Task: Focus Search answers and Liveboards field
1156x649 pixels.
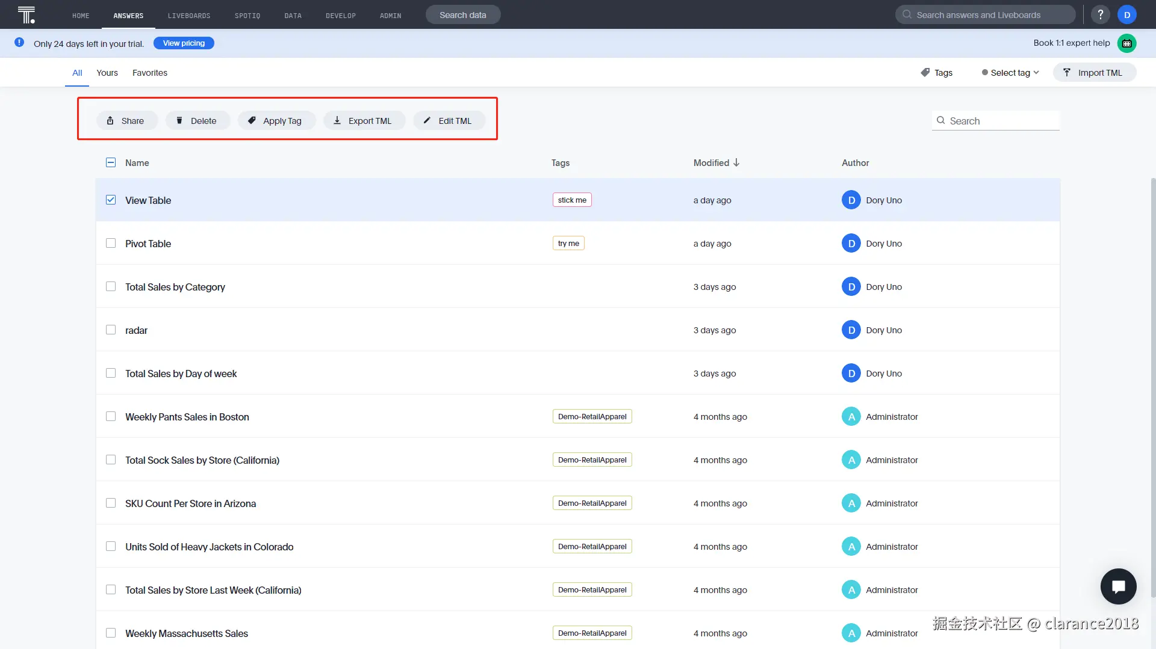Action: [x=986, y=15]
